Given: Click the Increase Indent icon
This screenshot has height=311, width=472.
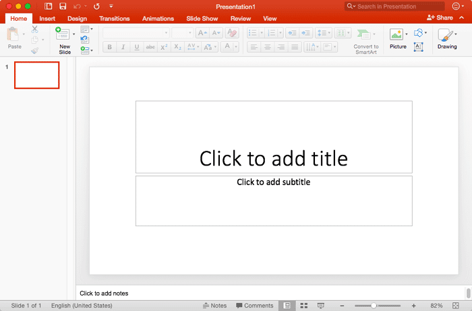Looking at the screenshot, I should click(x=306, y=33).
